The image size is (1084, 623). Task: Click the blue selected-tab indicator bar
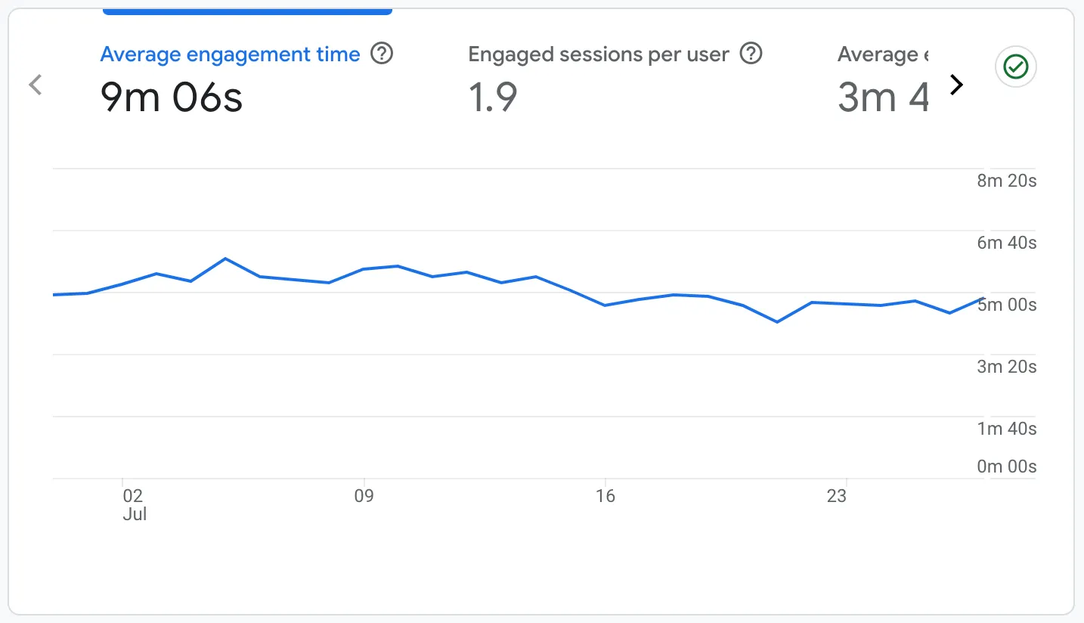(247, 11)
